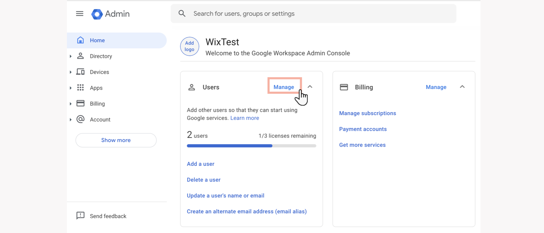Click Manage on the Billing card
Screen dimensions: 544x233
tap(436, 87)
